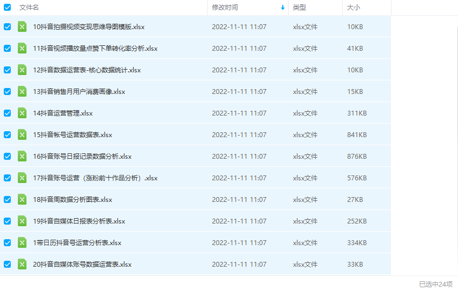Uncheck 13抖音销售月用户消费画像.xlsx checkbox
Viewport: 458px width, 291px height.
[x=8, y=92]
